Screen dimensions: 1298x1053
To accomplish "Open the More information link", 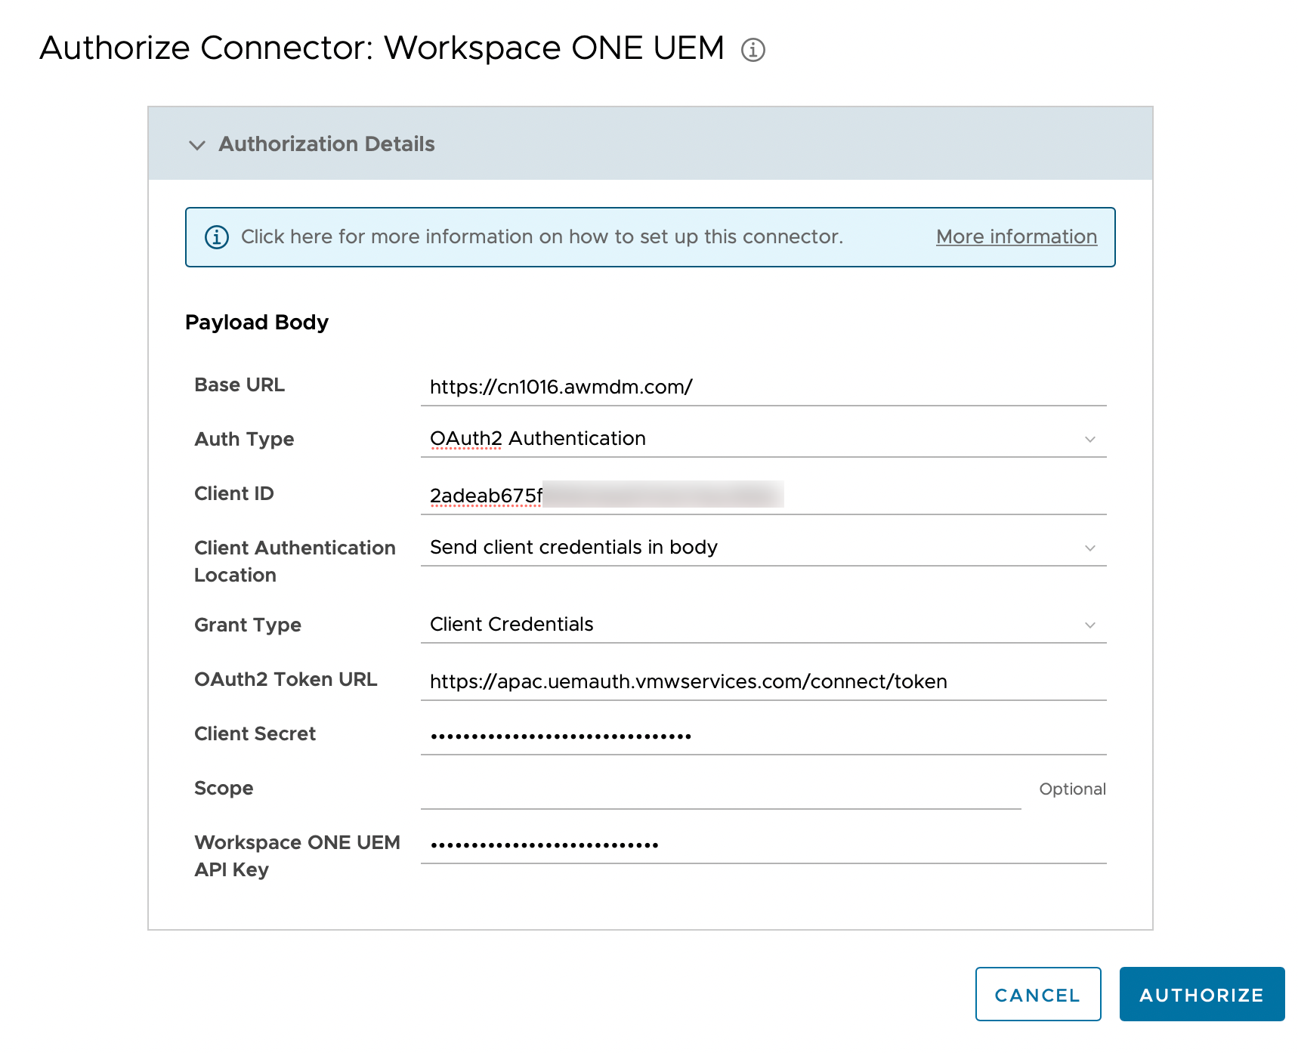I will (1016, 237).
